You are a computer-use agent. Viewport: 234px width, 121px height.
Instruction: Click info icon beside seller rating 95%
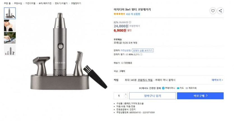coord(141,54)
